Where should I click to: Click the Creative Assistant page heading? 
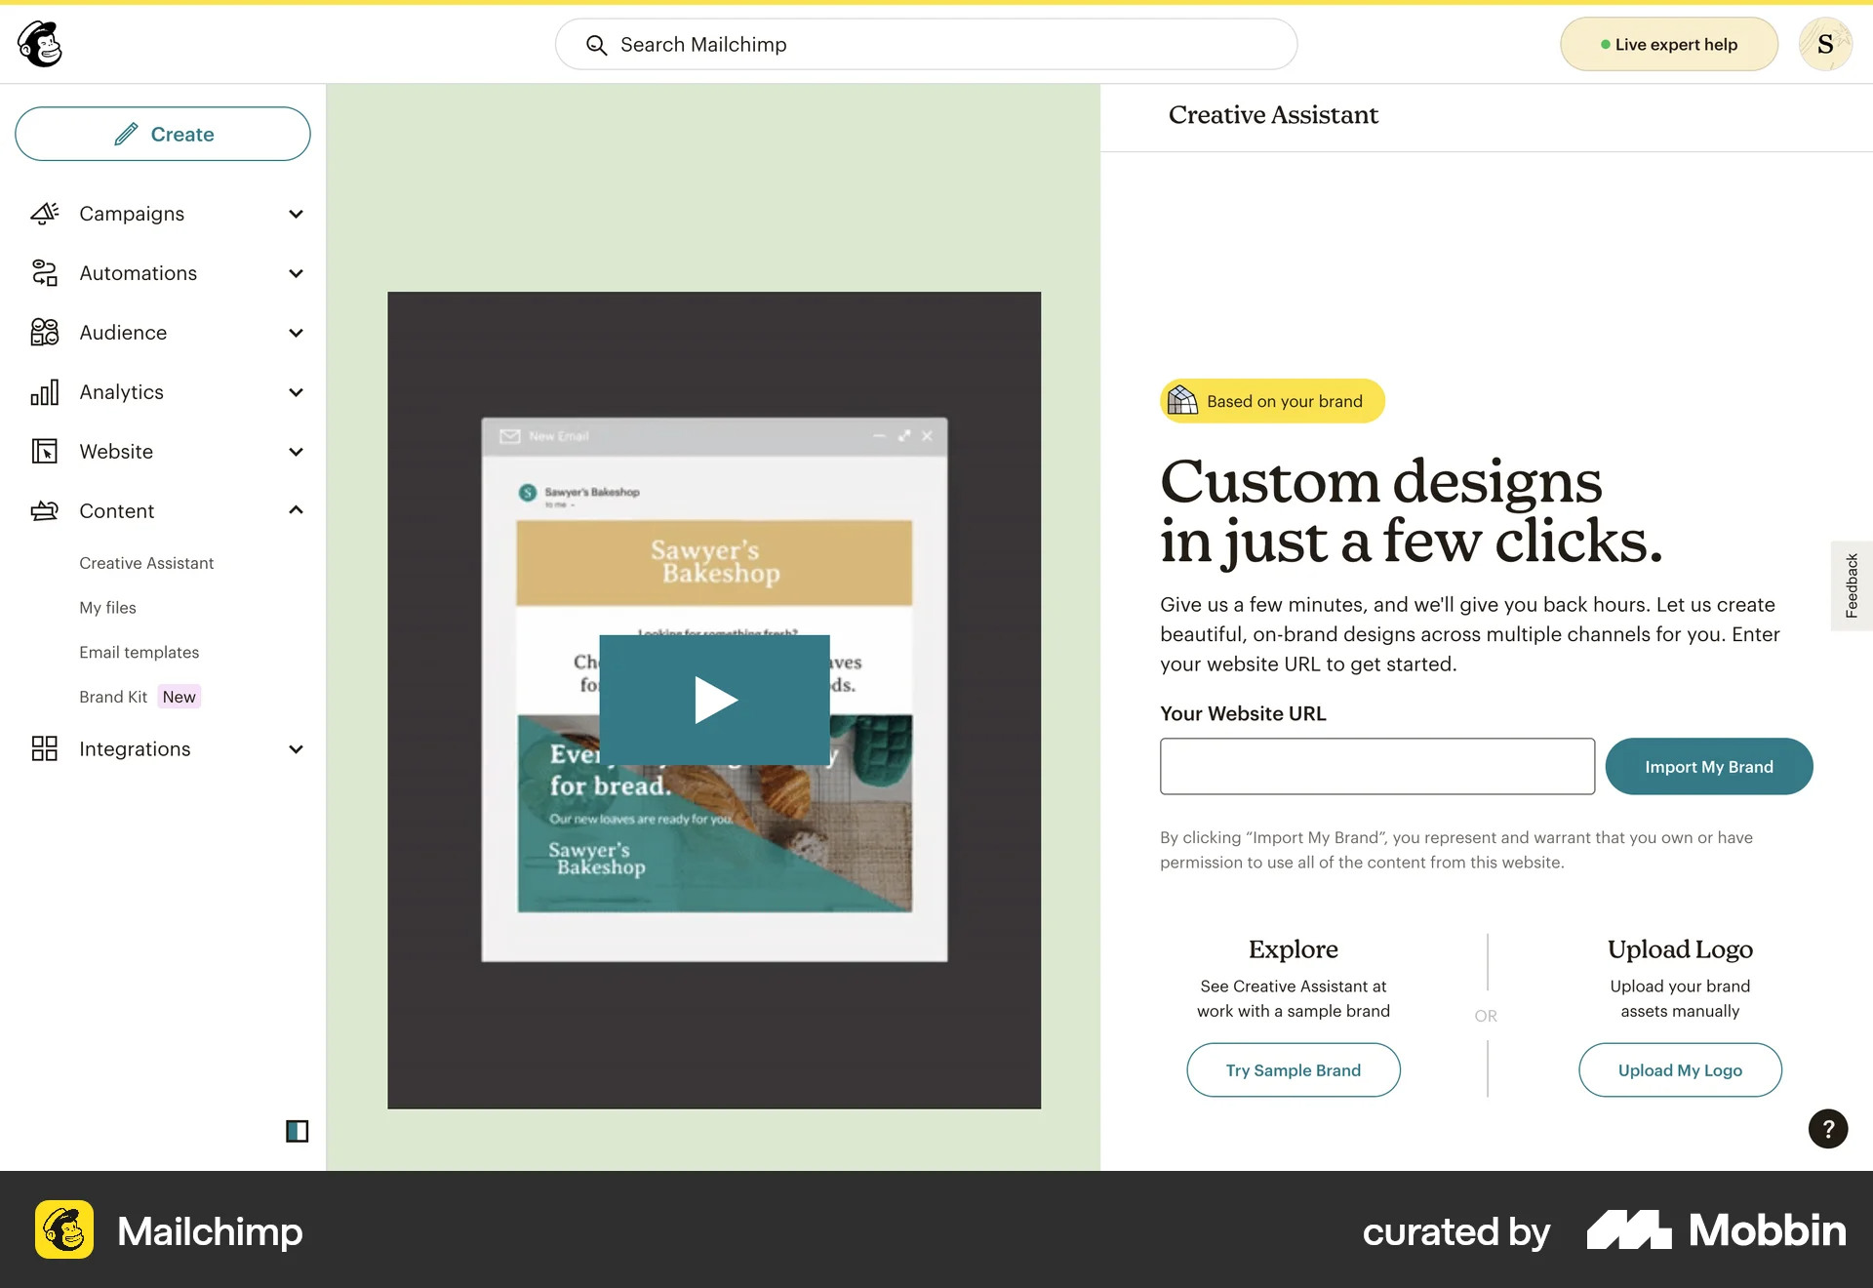click(1273, 115)
